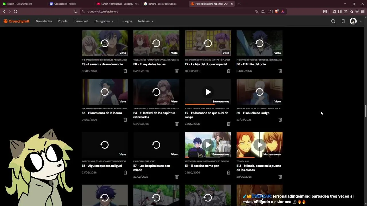This screenshot has width=367, height=206.
Task: Open browser main hamburger menu
Action: pos(363,11)
